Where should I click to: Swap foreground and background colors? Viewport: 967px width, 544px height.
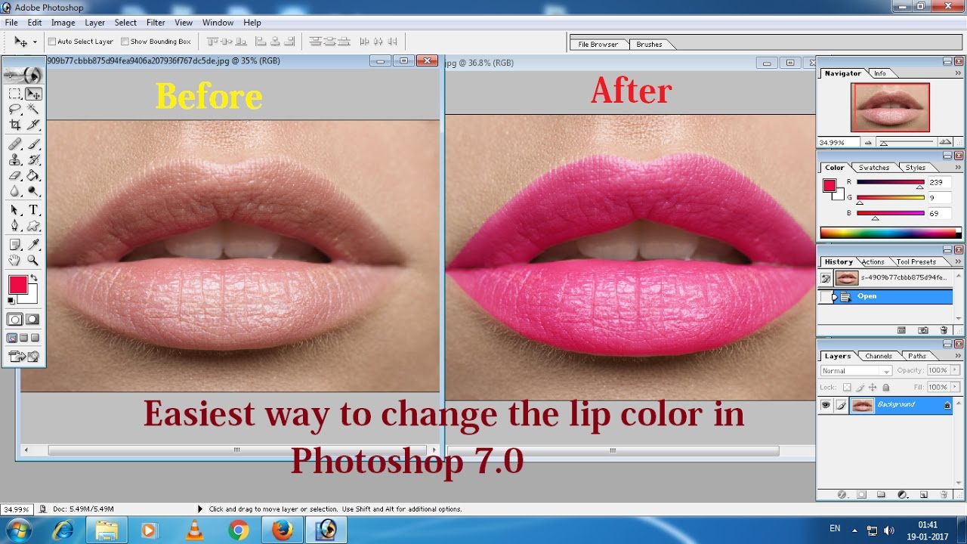pyautogui.click(x=34, y=279)
